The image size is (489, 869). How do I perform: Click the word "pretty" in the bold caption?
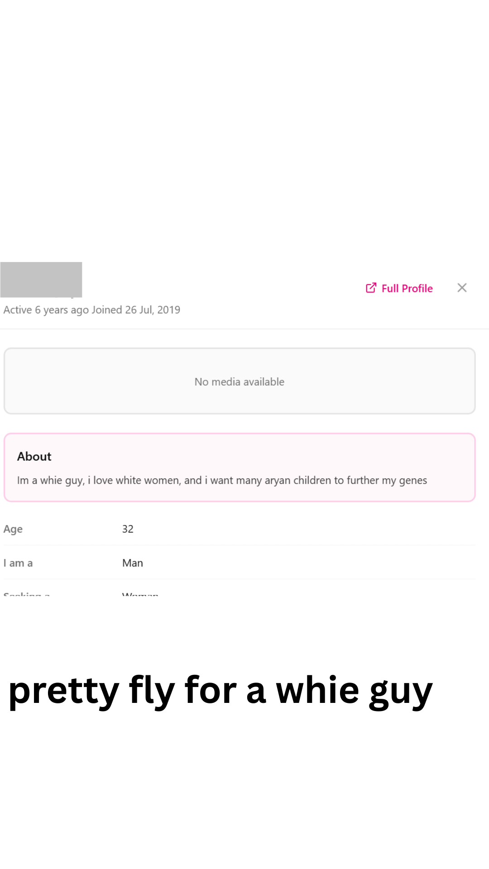point(64,692)
